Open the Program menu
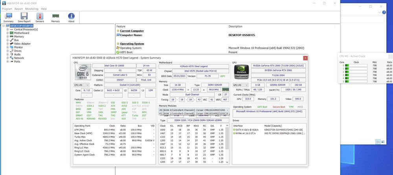This screenshot has height=175, width=393. click(7, 9)
